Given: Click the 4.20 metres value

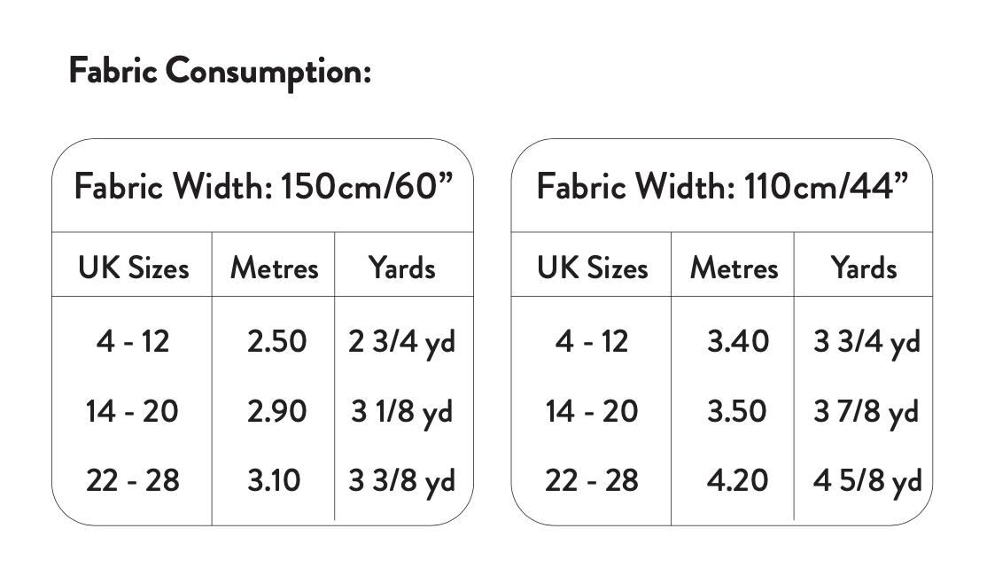Looking at the screenshot, I should coord(737,480).
